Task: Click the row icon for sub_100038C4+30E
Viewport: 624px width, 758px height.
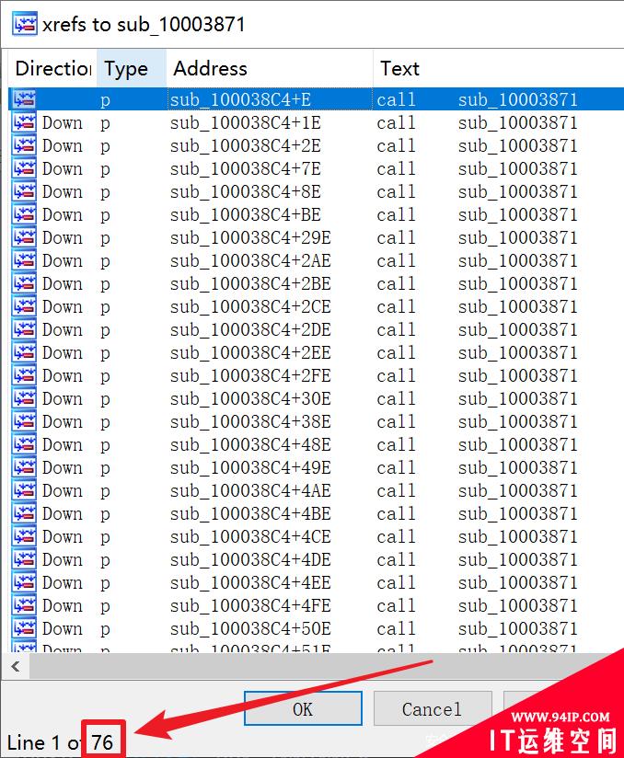Action: click(x=25, y=398)
